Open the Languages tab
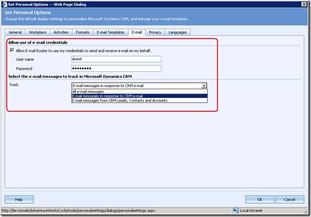Screen dimensions: 311x217 pyautogui.click(x=178, y=32)
